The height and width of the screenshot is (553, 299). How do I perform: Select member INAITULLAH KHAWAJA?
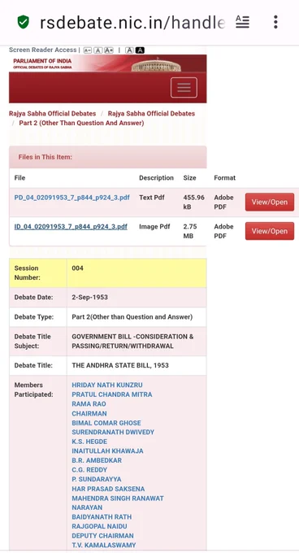107,451
